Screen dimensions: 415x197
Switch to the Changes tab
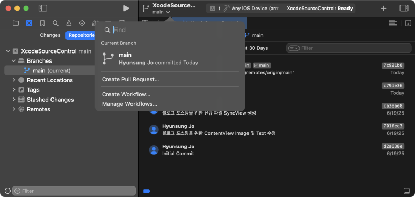click(x=50, y=35)
